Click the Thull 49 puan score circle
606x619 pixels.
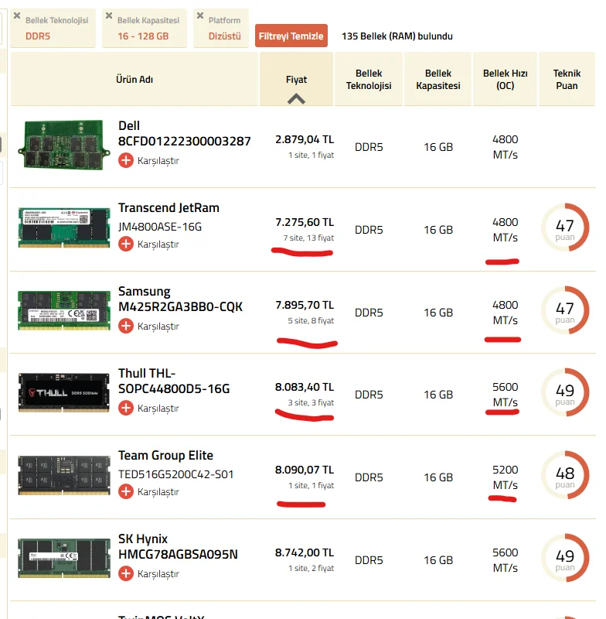click(565, 393)
